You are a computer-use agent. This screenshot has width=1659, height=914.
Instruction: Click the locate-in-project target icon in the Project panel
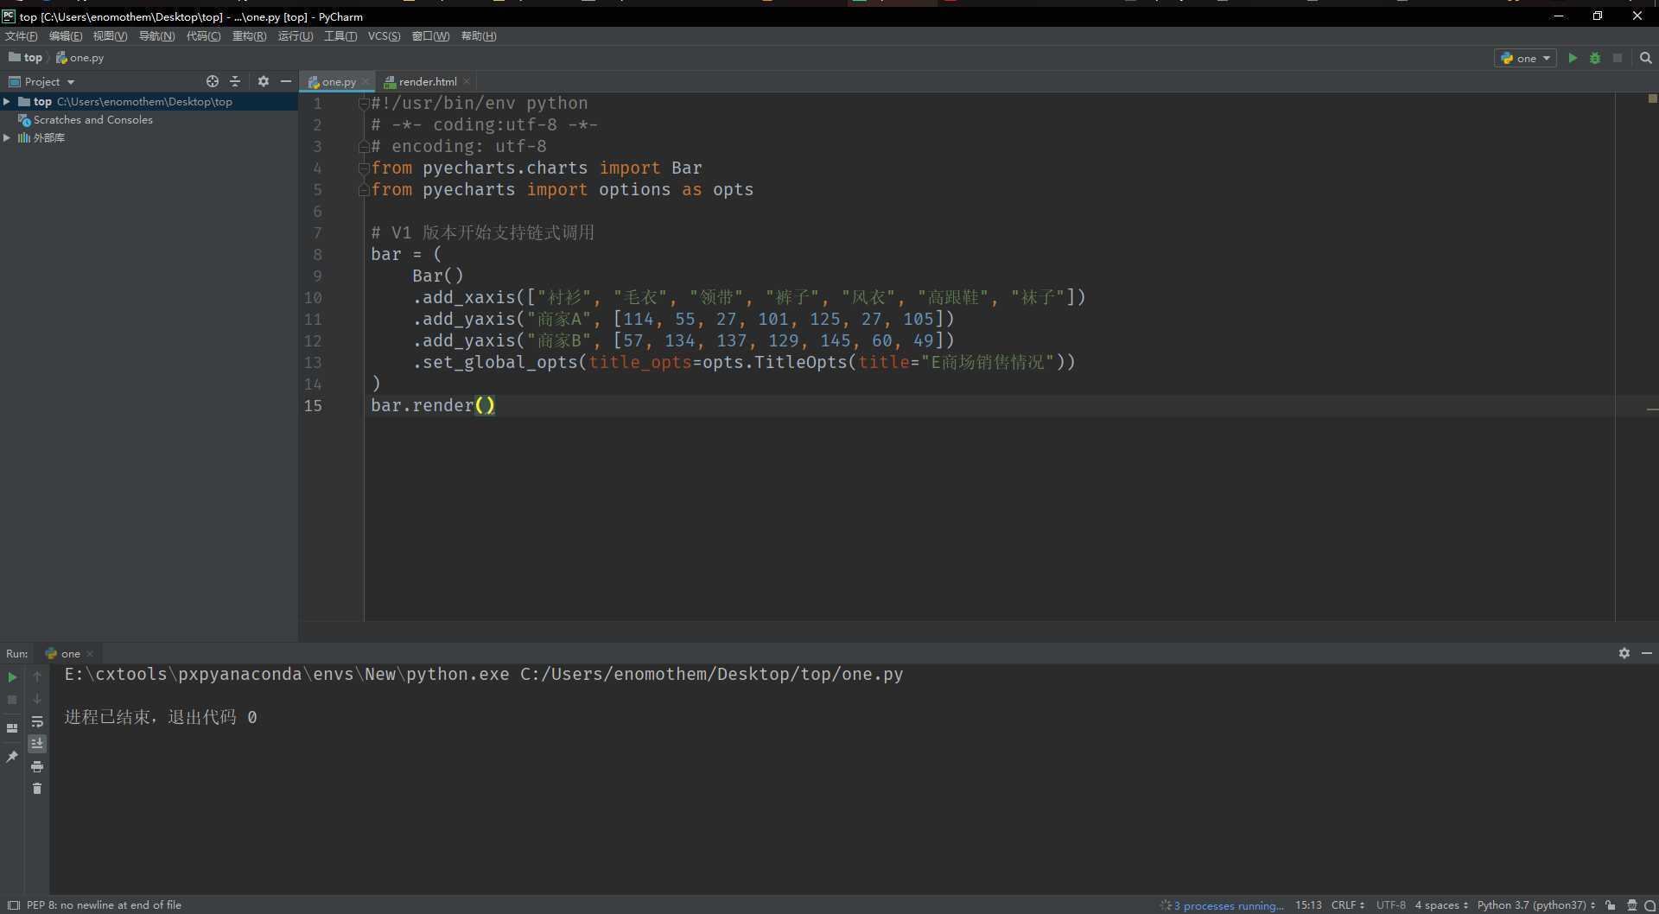[213, 81]
